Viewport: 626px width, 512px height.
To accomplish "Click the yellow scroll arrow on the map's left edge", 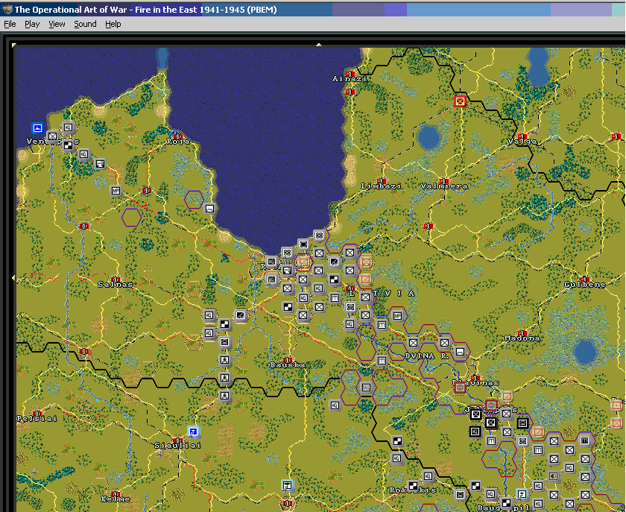I will 14,277.
